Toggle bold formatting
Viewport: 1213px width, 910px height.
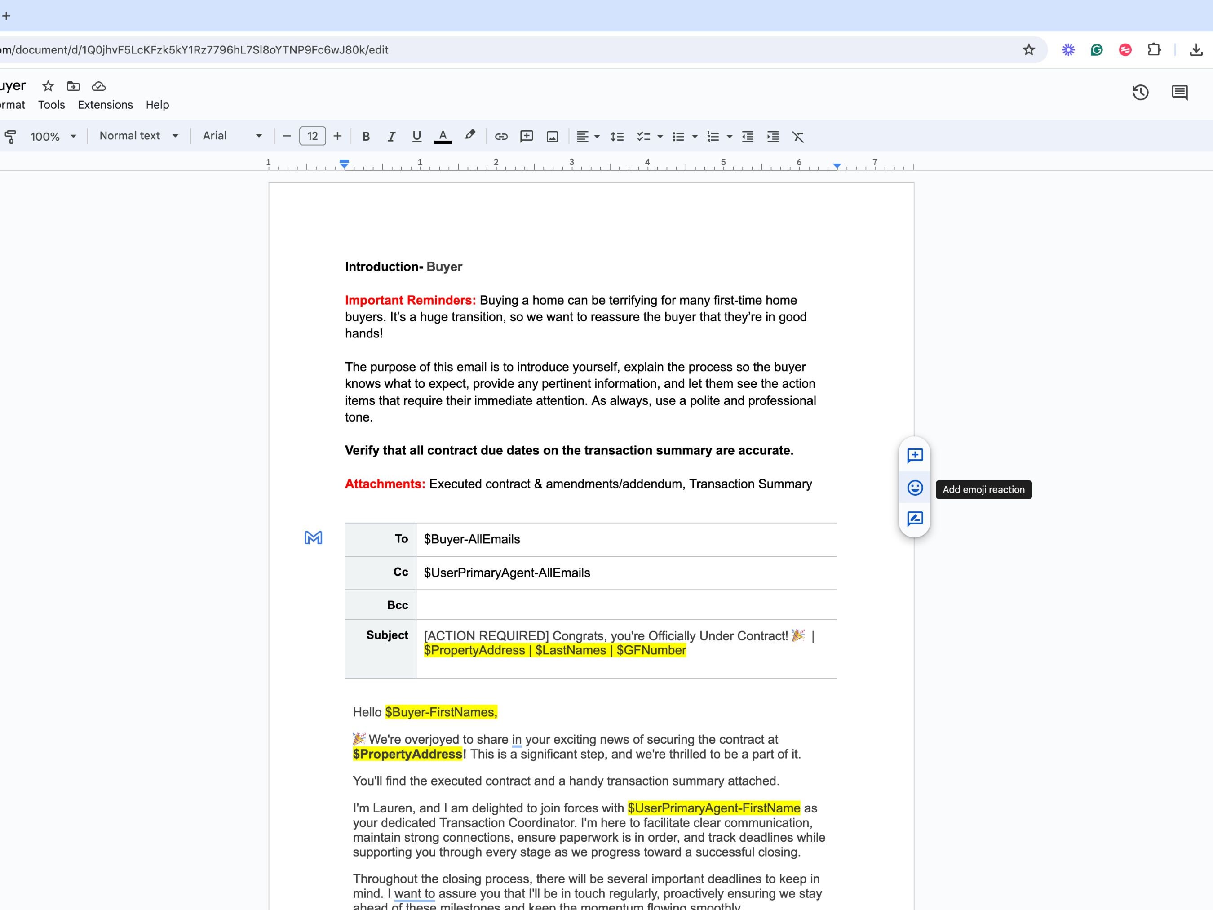365,136
